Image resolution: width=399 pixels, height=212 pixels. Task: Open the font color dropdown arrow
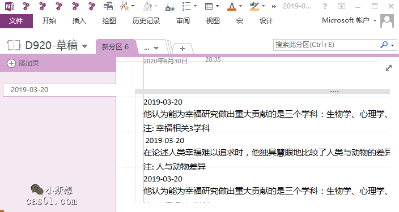[240, 6]
